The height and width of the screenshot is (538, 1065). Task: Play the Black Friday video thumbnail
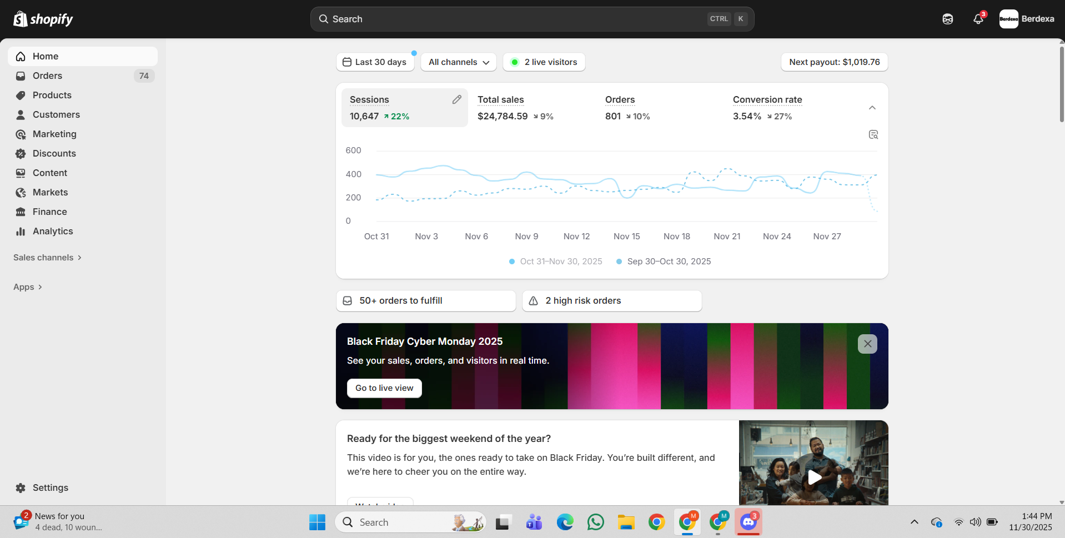813,477
